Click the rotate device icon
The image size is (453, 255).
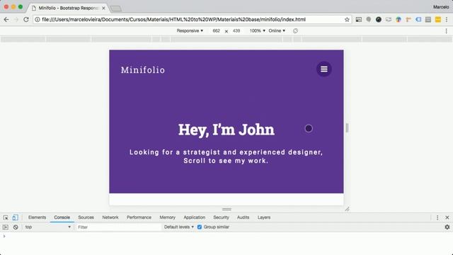(295, 31)
